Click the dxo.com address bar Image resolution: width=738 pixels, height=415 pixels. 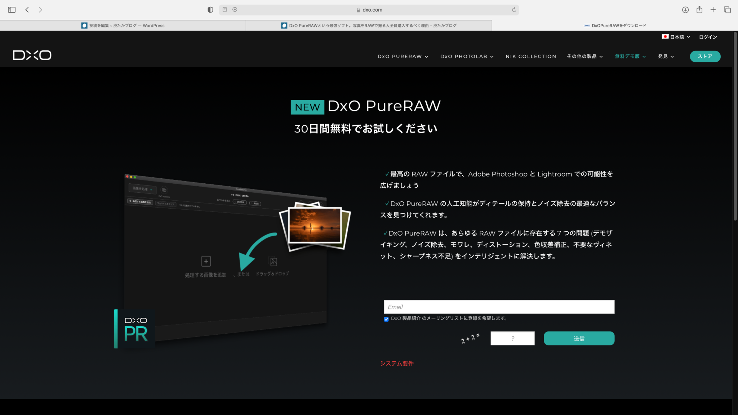coord(369,10)
